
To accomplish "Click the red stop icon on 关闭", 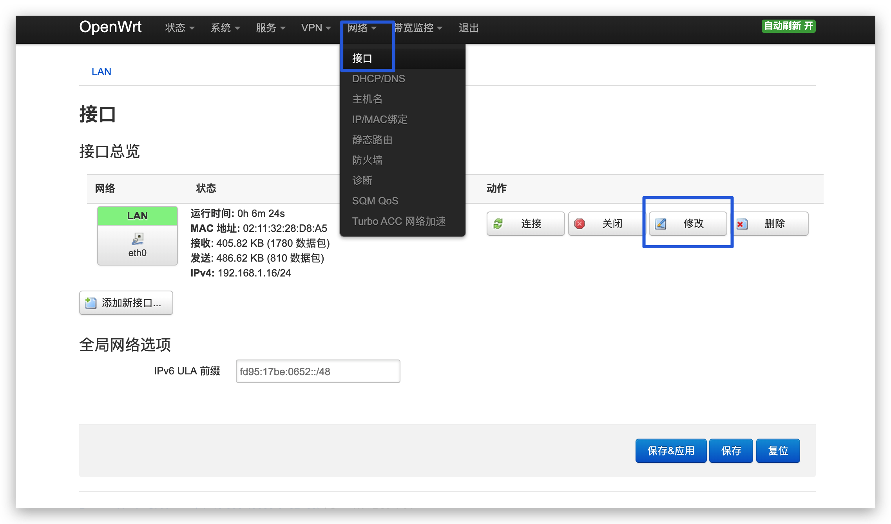I will [x=580, y=224].
